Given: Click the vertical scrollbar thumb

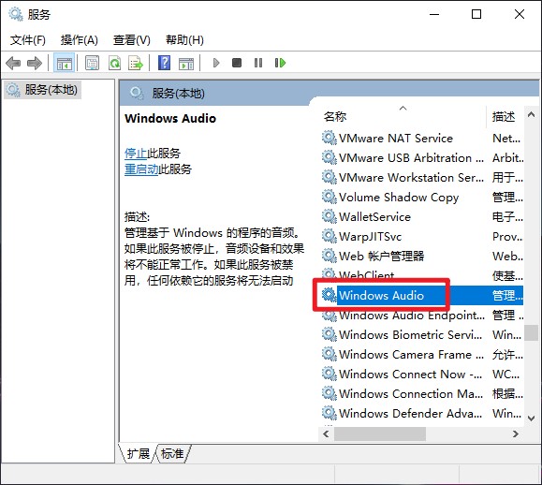Looking at the screenshot, I should 532,333.
